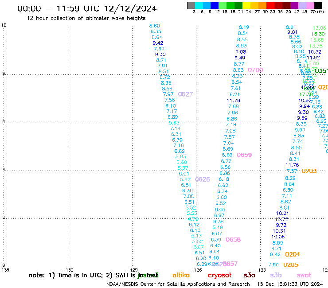Choose the purple 42 ft legend swatch
Image resolution: width=328 pixels, height=288 pixels.
294,5
